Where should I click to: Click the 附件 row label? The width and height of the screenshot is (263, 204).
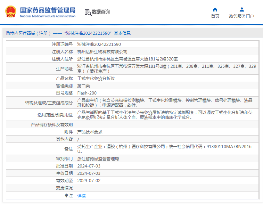click(68, 132)
